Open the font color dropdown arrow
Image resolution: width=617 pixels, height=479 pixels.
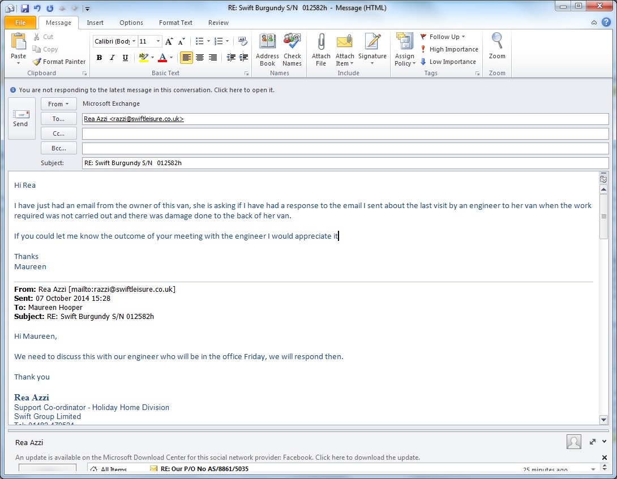click(171, 58)
